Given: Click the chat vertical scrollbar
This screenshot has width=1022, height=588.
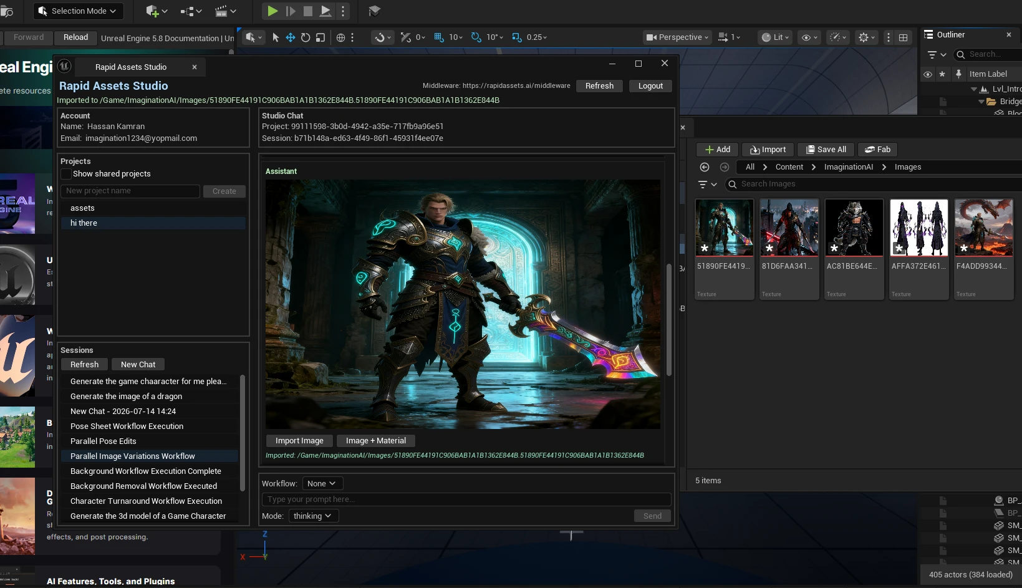Looking at the screenshot, I should click(x=669, y=319).
